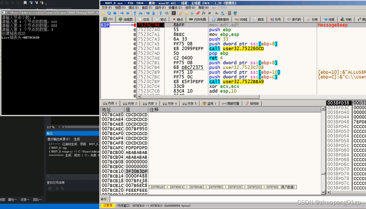Open the 调试(D) menu

coord(133,7)
